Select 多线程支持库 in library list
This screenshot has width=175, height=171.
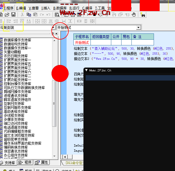click(x=14, y=115)
